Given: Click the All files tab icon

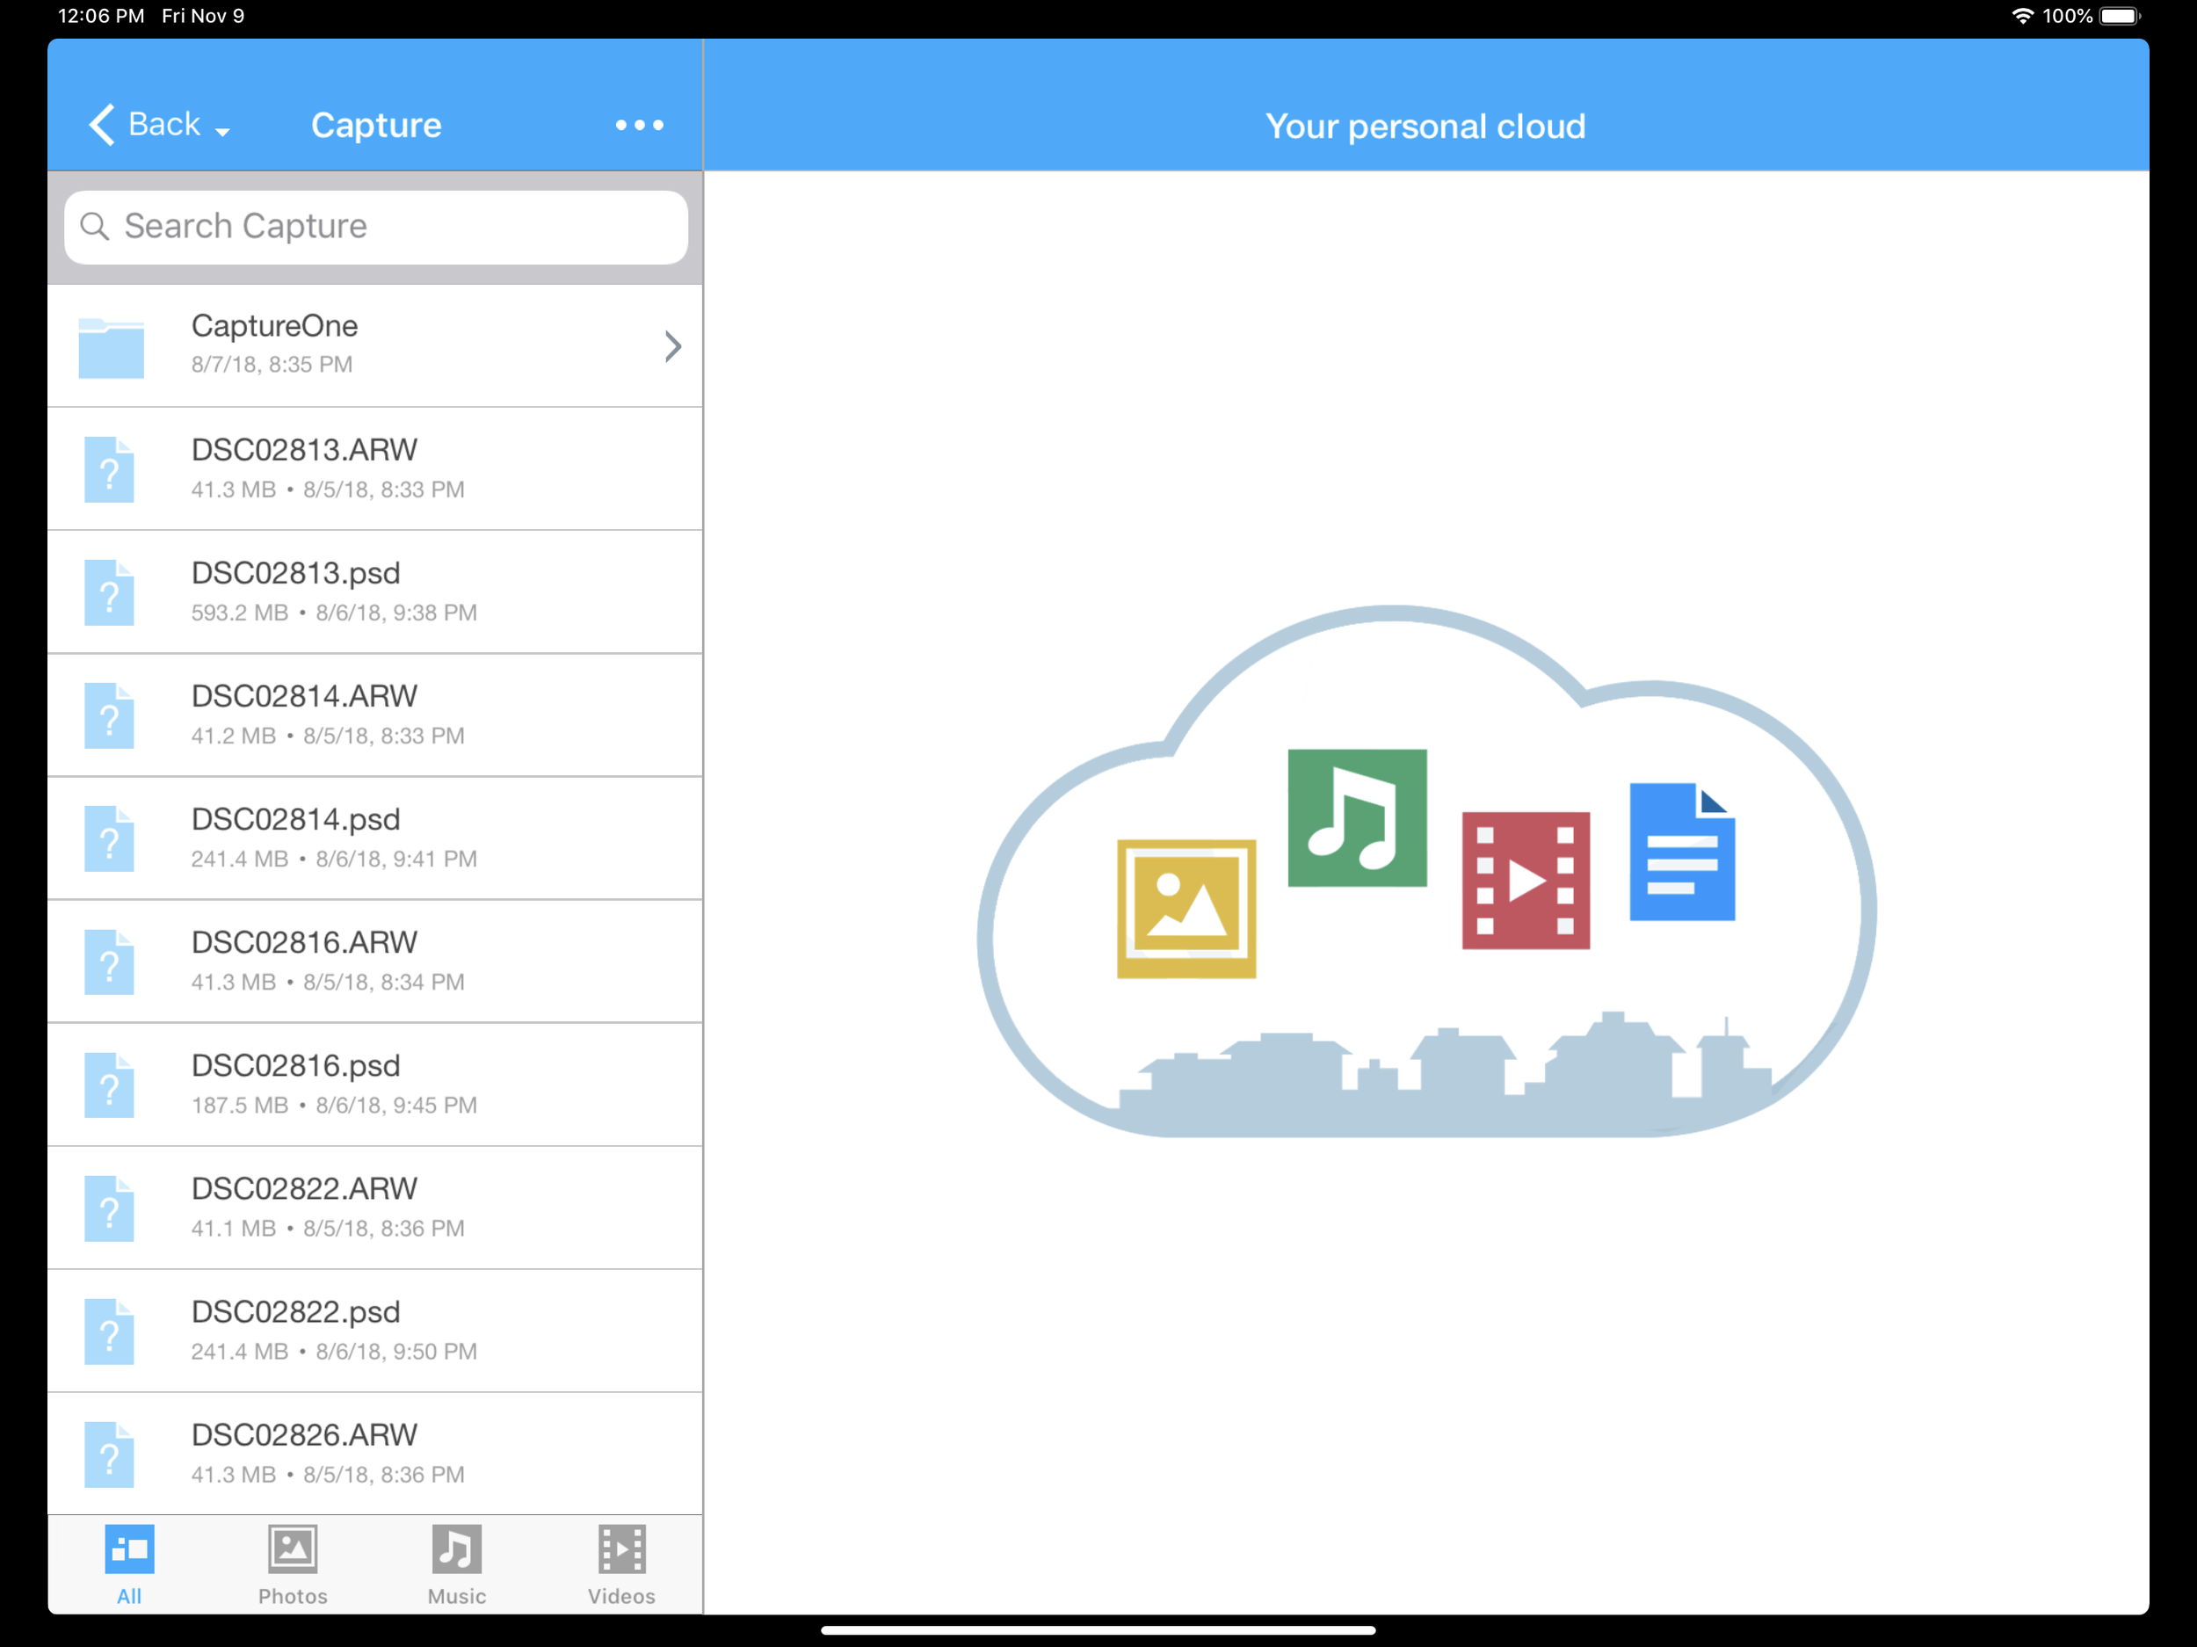Looking at the screenshot, I should 129,1549.
